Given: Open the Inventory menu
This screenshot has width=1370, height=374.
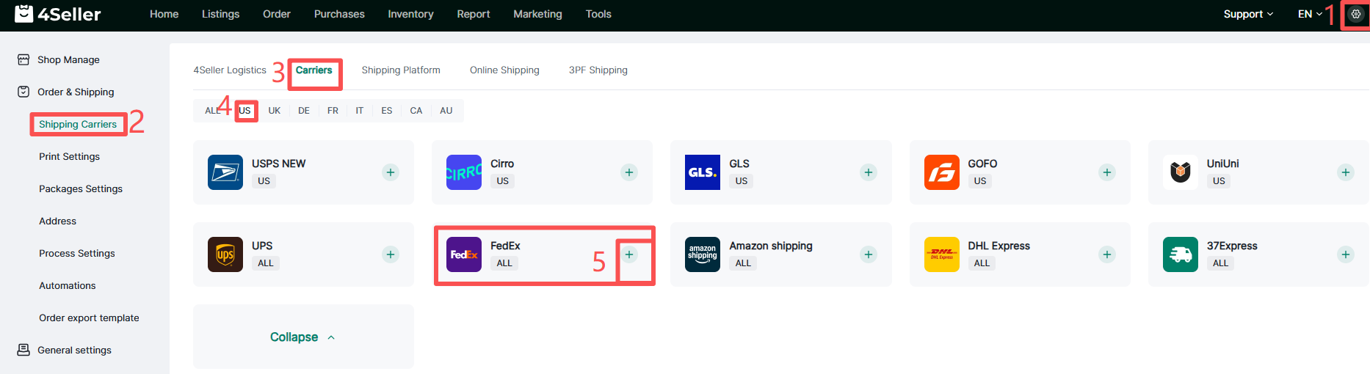Looking at the screenshot, I should (x=410, y=14).
